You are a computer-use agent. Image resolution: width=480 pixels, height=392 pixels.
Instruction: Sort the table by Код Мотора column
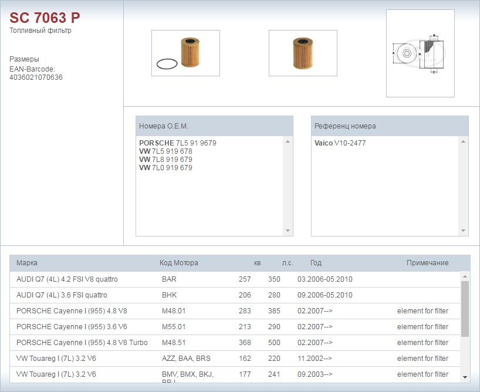point(179,262)
